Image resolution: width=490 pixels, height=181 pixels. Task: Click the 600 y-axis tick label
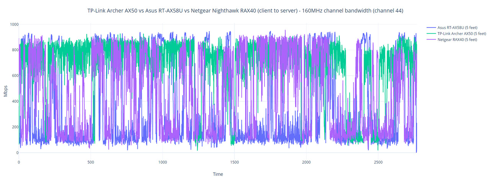coord(15,76)
